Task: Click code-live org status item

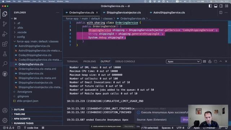Action: (x=31, y=128)
